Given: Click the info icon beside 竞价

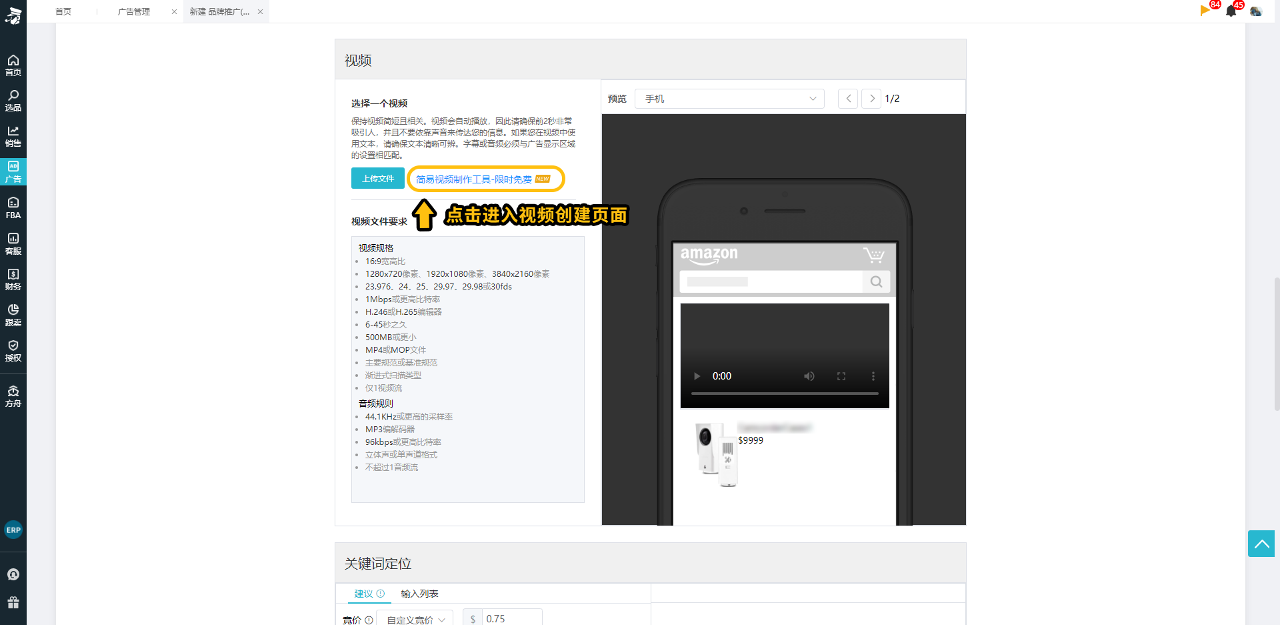Looking at the screenshot, I should 369,620.
